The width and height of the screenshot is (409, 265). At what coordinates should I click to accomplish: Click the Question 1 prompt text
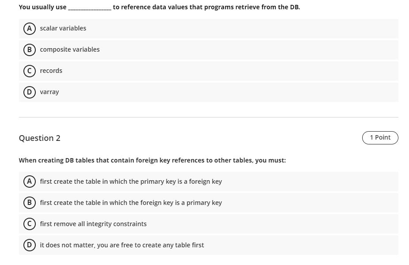point(159,7)
